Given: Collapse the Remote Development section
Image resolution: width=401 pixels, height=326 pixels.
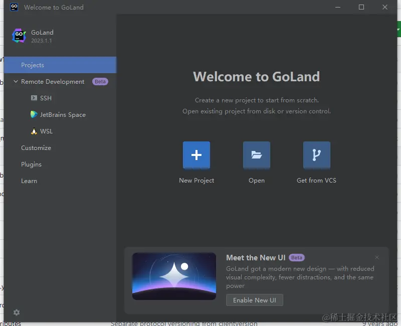Looking at the screenshot, I should coord(16,81).
